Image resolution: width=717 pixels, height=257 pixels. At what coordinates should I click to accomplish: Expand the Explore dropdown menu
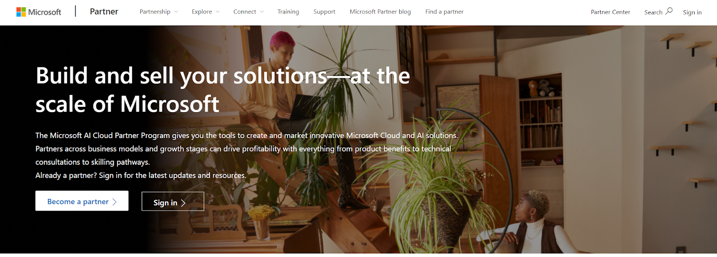click(206, 12)
